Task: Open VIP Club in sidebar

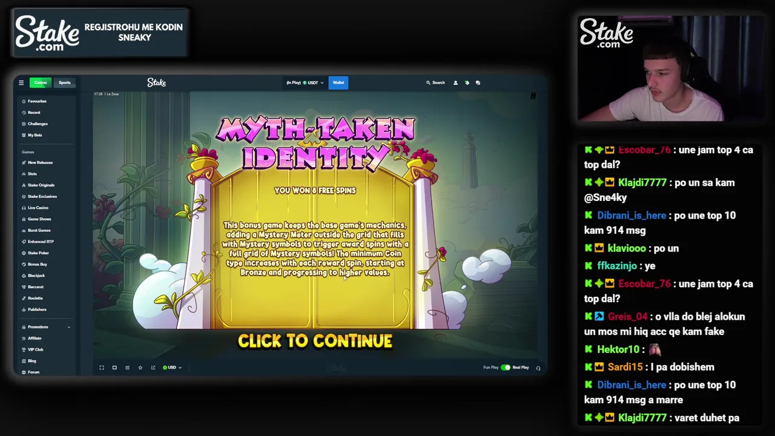Action: pyautogui.click(x=33, y=349)
